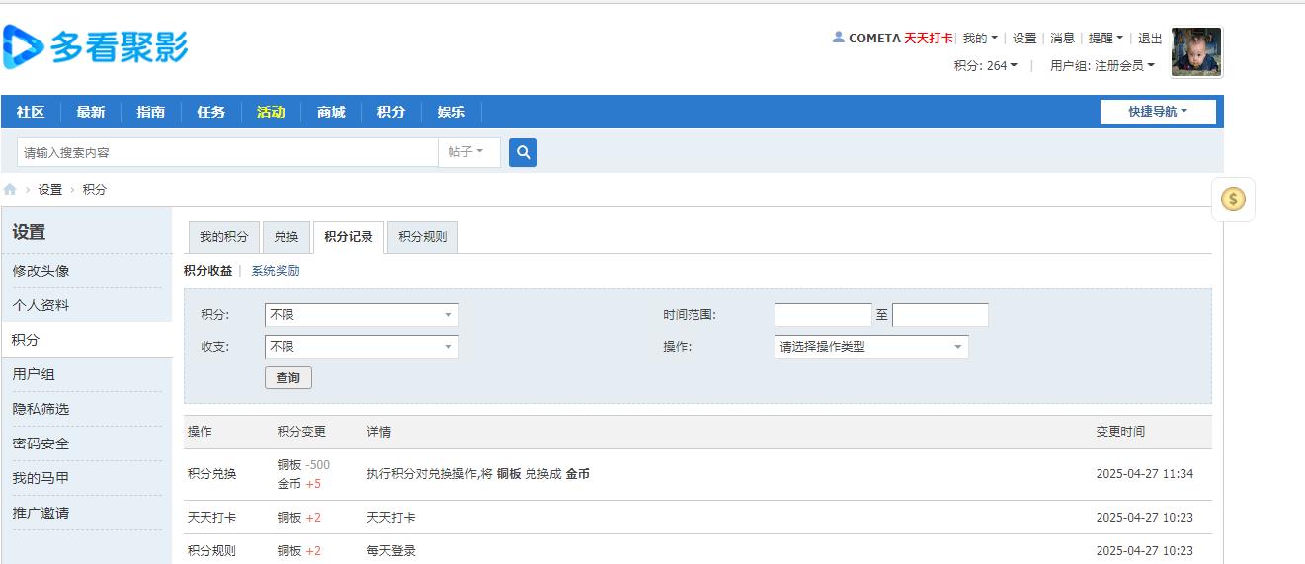The image size is (1305, 564).
Task: Switch to the 积分规则 tab
Action: pyautogui.click(x=422, y=237)
